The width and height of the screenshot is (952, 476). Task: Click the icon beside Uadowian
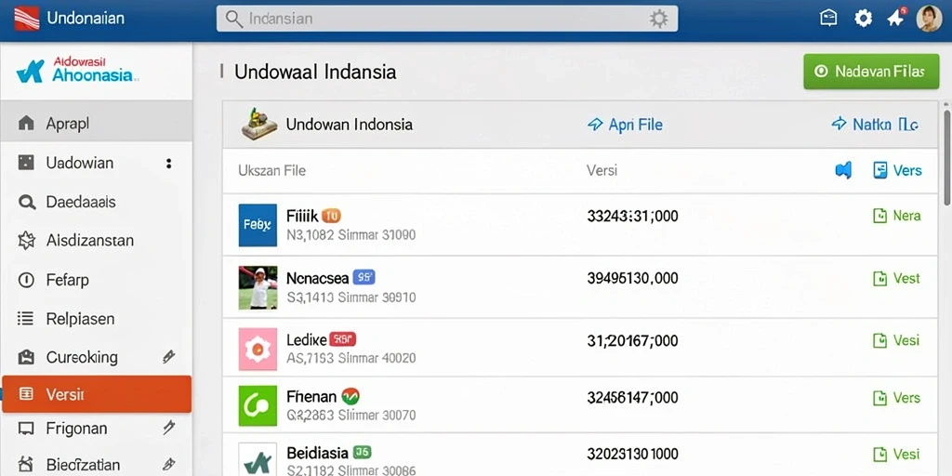pyautogui.click(x=26, y=163)
